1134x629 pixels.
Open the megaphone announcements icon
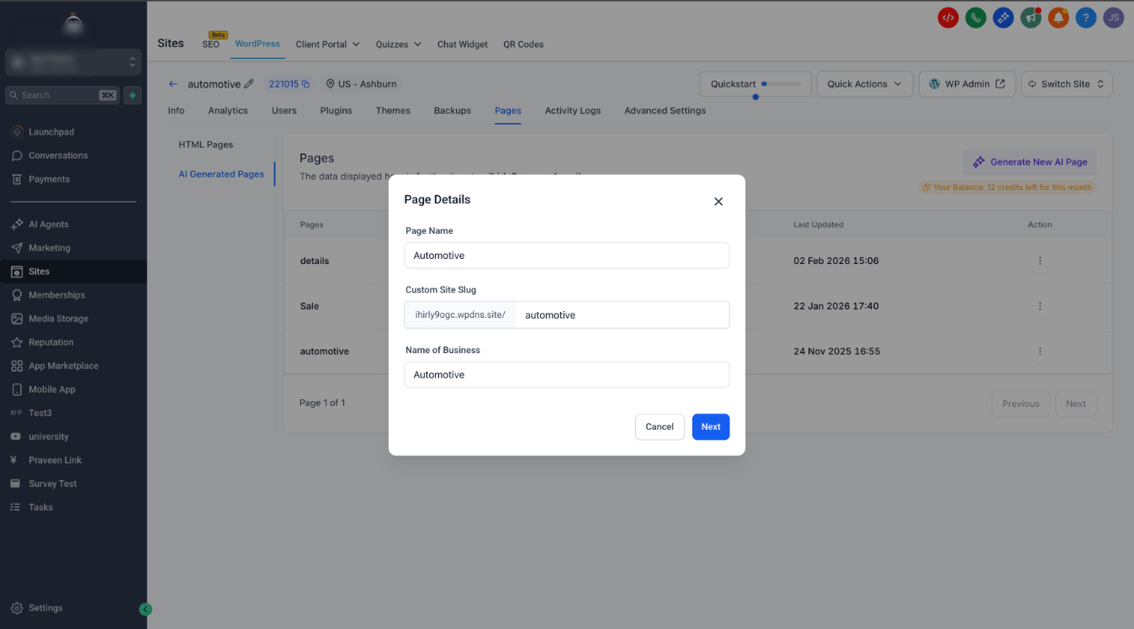(x=1031, y=17)
